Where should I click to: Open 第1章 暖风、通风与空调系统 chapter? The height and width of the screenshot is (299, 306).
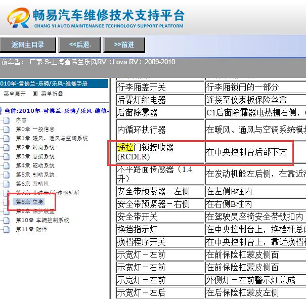tap(52, 139)
